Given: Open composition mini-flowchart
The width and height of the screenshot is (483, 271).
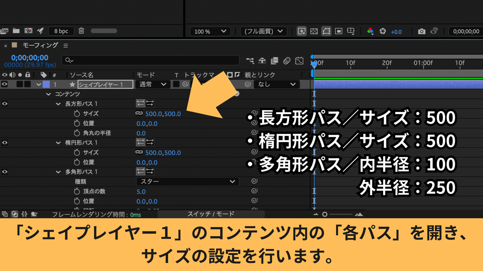Looking at the screenshot, I should (x=250, y=61).
